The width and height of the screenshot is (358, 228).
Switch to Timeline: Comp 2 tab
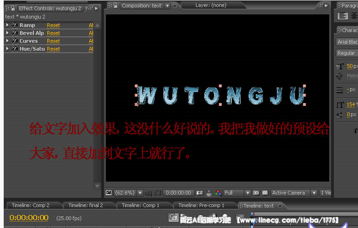31,206
